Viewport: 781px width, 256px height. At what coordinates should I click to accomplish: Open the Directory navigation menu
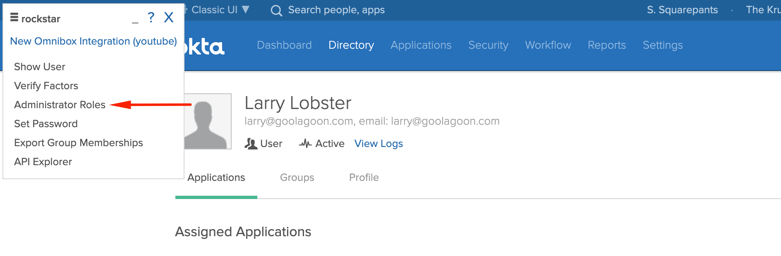click(351, 45)
